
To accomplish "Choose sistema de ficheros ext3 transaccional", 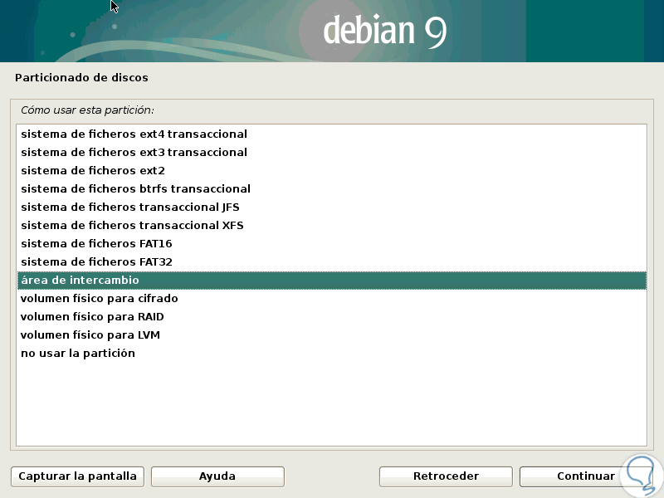I will (x=331, y=153).
